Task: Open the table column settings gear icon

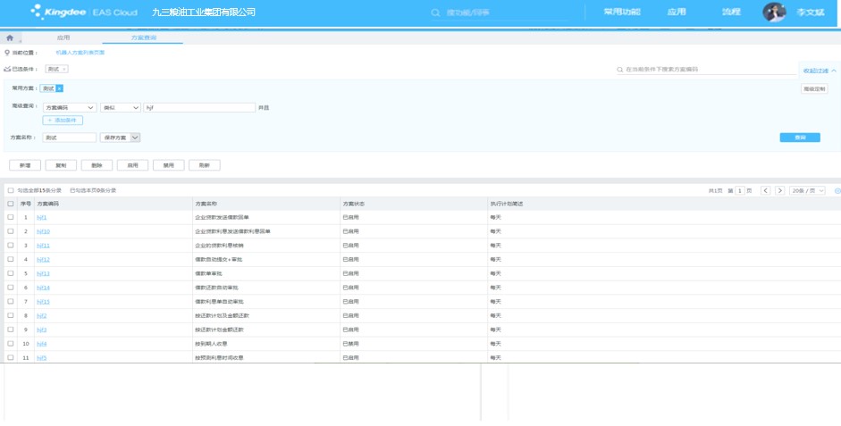Action: point(837,190)
